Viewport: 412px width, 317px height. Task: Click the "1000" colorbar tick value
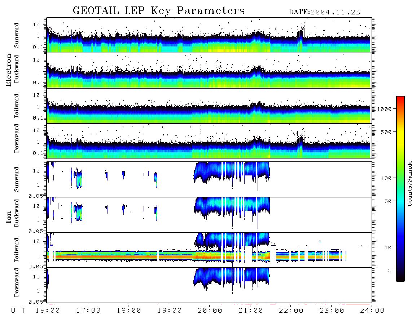click(385, 109)
